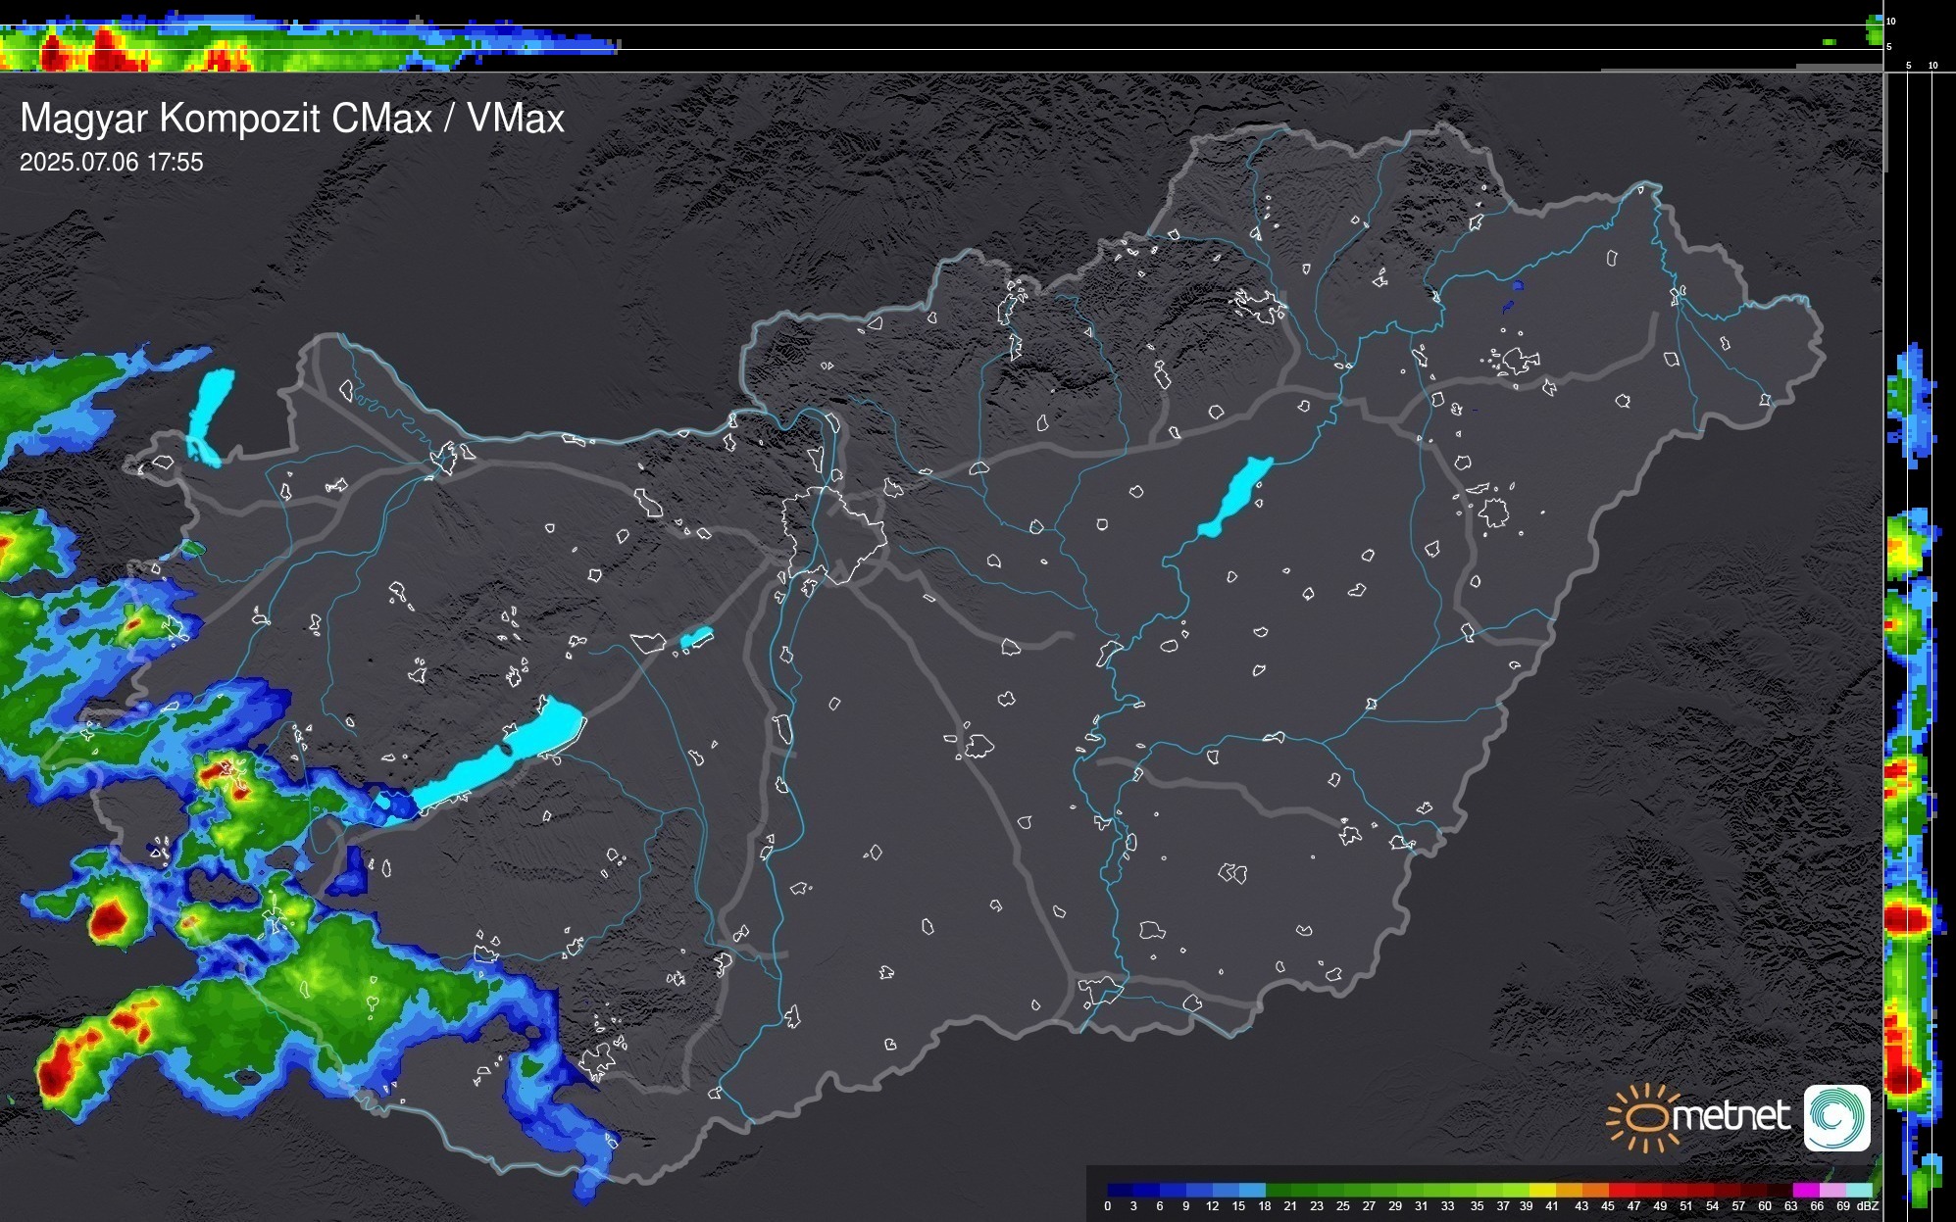1956x1222 pixels.
Task: Click the 2025.07.06 17:55 timestamp
Action: point(112,163)
